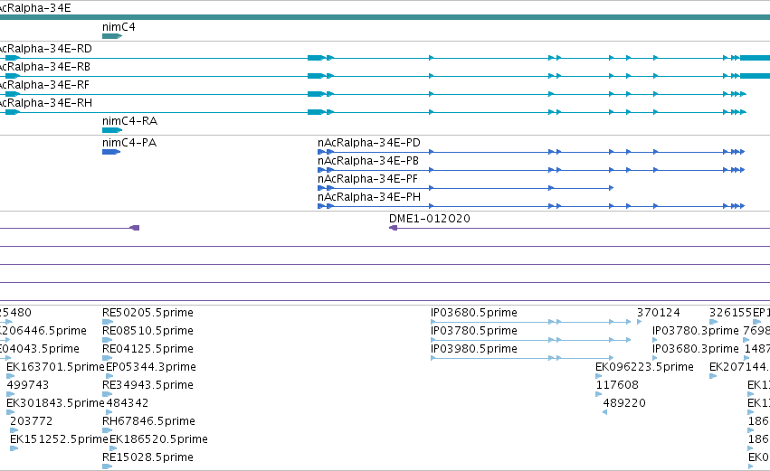The image size is (770, 471).
Task: Click the RE15028.5prime EST label
Action: click(147, 457)
